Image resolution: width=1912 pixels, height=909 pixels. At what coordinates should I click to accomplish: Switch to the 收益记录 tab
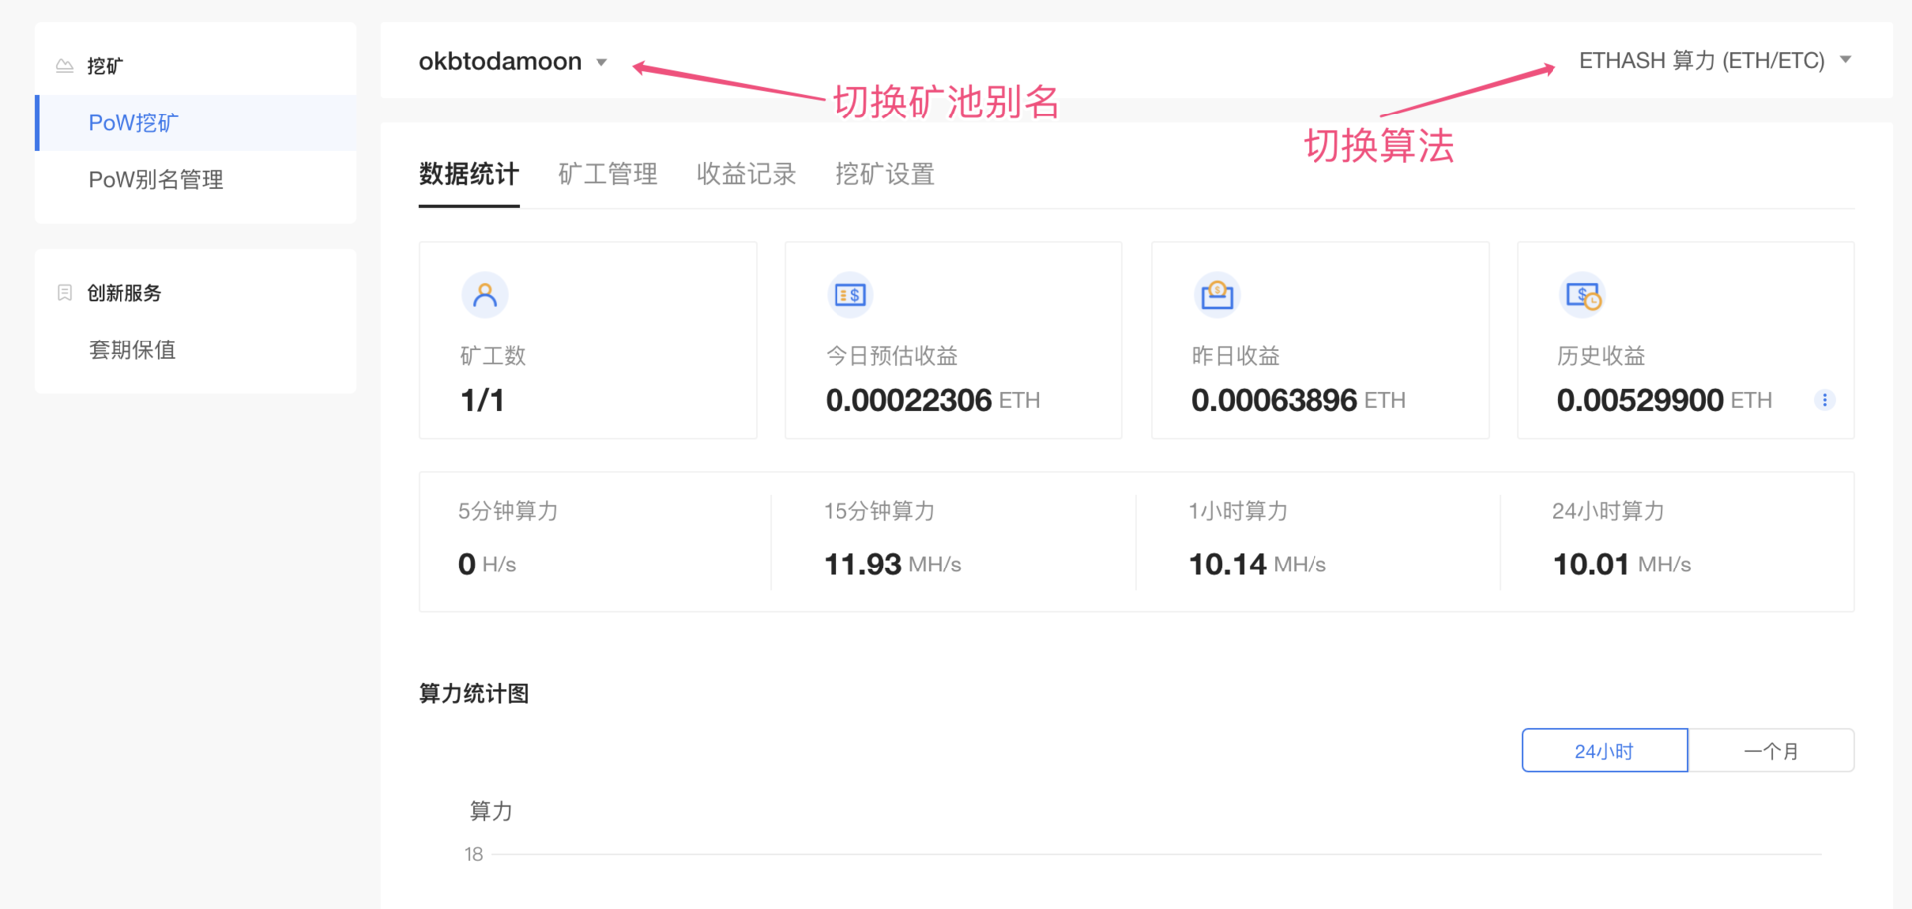(x=746, y=175)
